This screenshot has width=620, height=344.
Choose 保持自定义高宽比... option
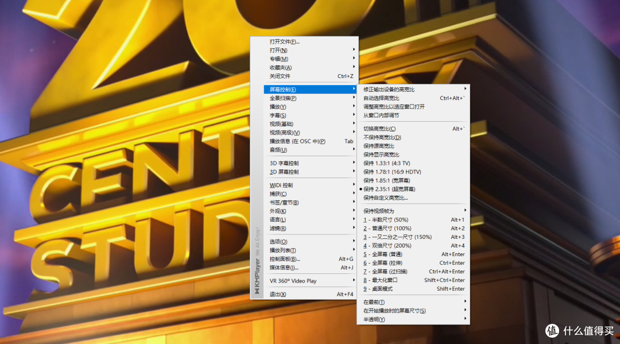[x=413, y=198]
